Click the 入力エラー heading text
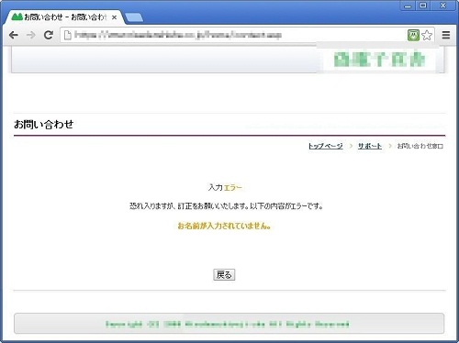The height and width of the screenshot is (343, 459). [x=225, y=187]
